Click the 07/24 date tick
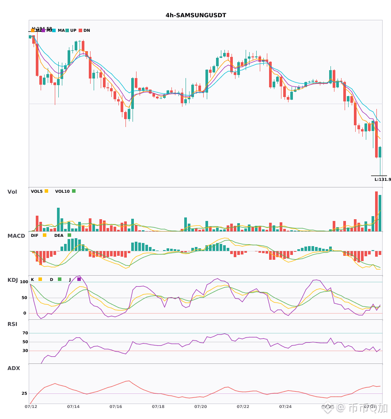Screen dimensions: 391x419 285,407
